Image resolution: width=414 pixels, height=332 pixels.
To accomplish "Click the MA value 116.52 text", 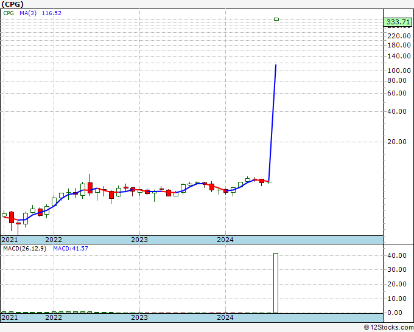I will (x=52, y=13).
